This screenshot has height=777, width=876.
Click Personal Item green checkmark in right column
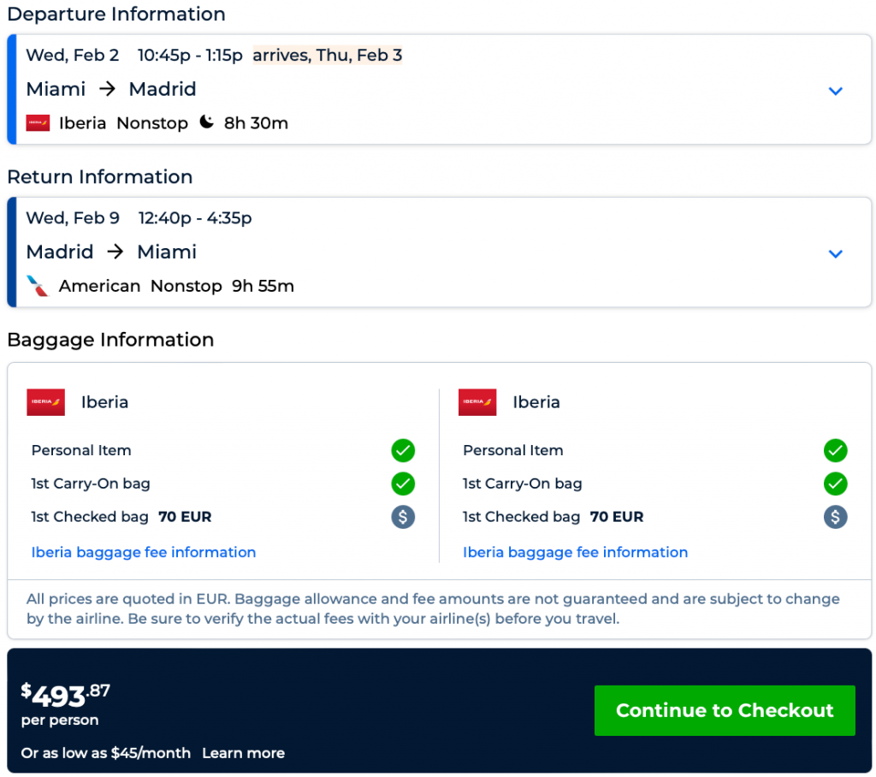835,450
